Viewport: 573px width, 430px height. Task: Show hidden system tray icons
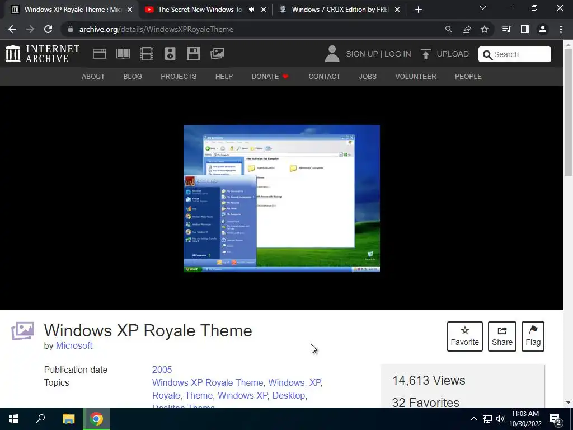coord(473,419)
